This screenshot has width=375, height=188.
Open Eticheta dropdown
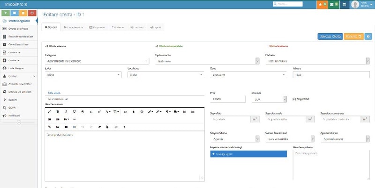coord(317,61)
